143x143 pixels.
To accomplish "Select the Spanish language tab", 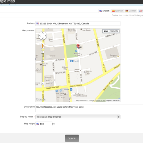I will coord(117,11).
